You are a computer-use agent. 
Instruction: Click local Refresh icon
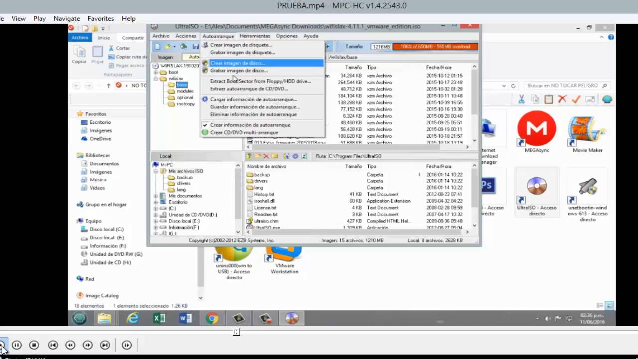[304, 156]
